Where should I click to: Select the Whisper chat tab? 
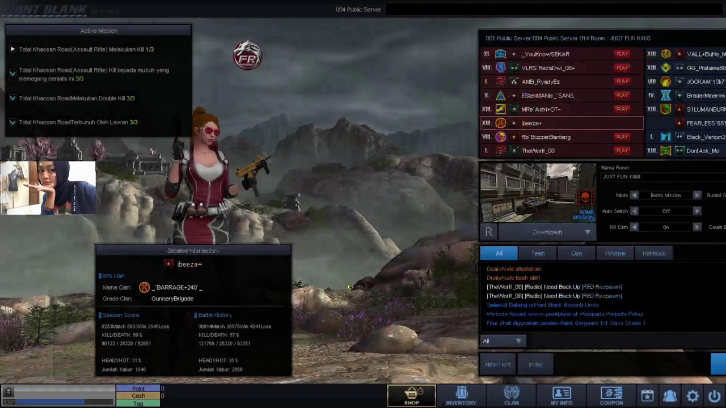[615, 253]
